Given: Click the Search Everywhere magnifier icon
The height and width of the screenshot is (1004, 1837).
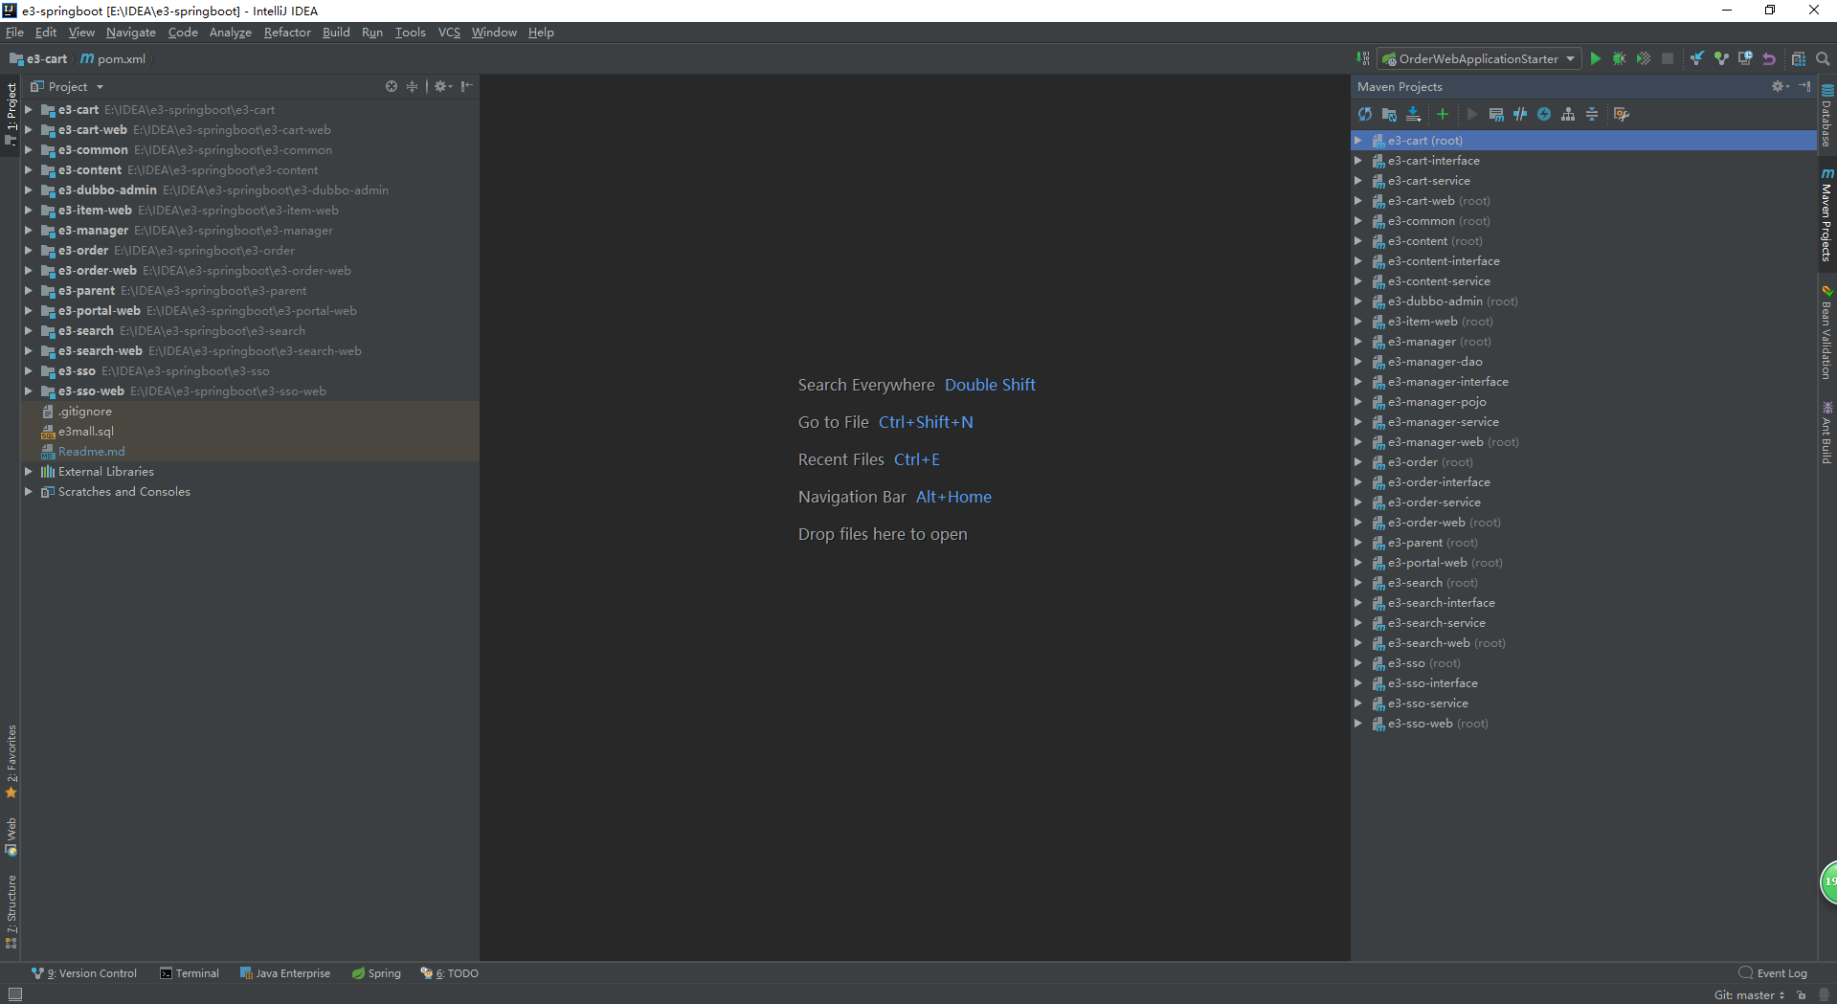Looking at the screenshot, I should (x=1823, y=58).
